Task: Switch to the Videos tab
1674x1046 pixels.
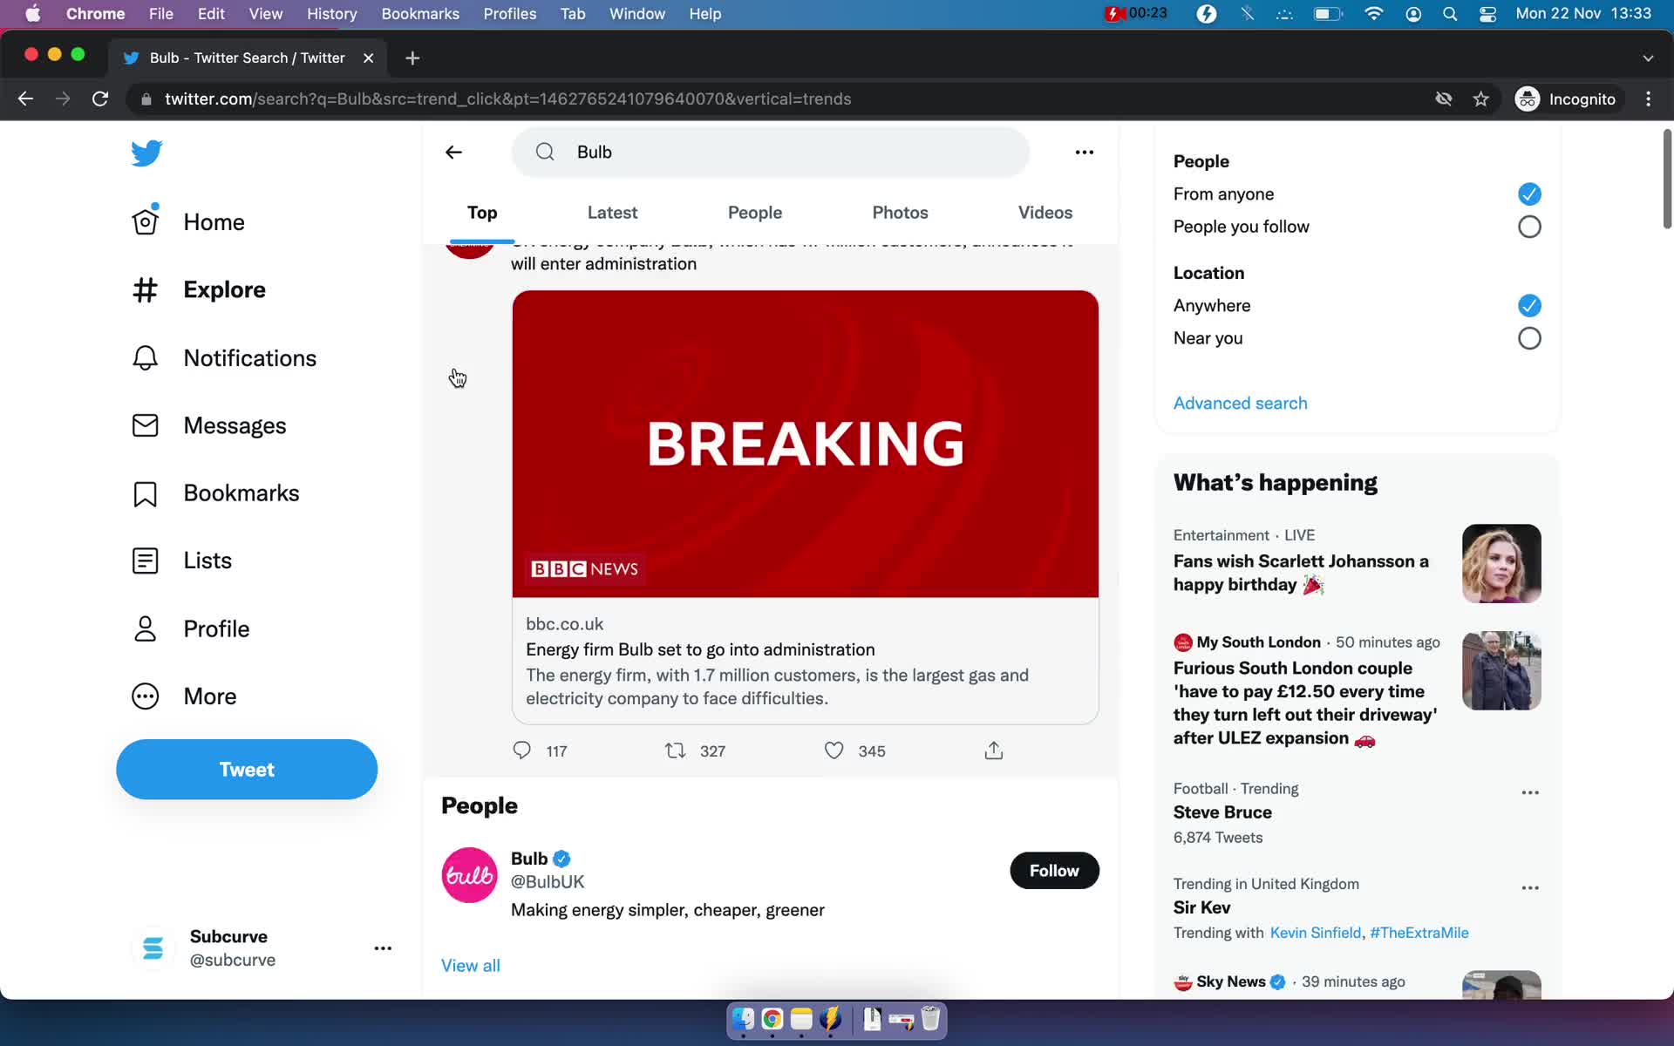Action: pos(1045,213)
